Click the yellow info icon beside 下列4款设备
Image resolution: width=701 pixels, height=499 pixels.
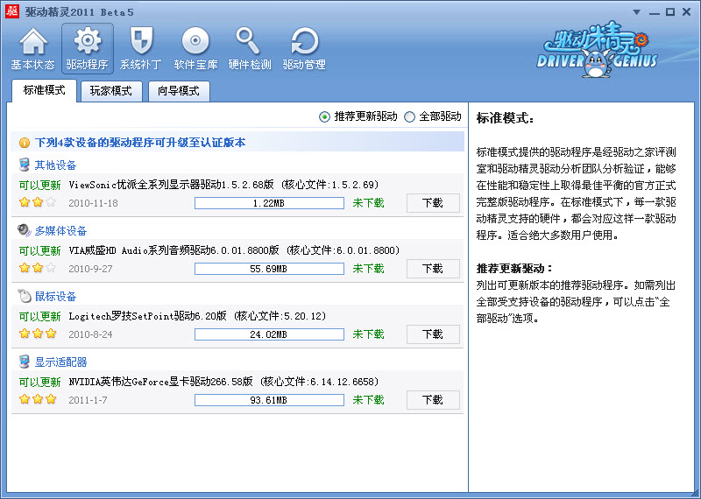coord(25,143)
